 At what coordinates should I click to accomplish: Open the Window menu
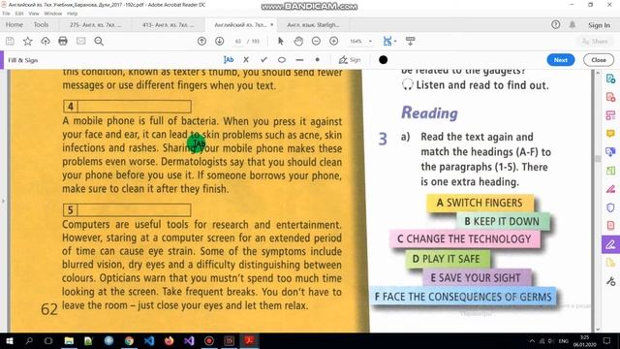click(53, 14)
